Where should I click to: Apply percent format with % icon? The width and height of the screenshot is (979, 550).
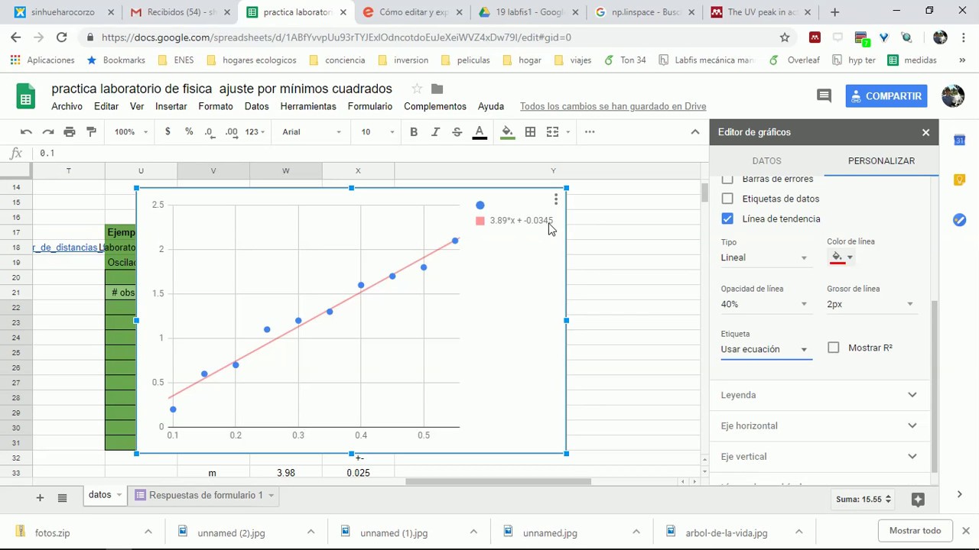click(189, 131)
